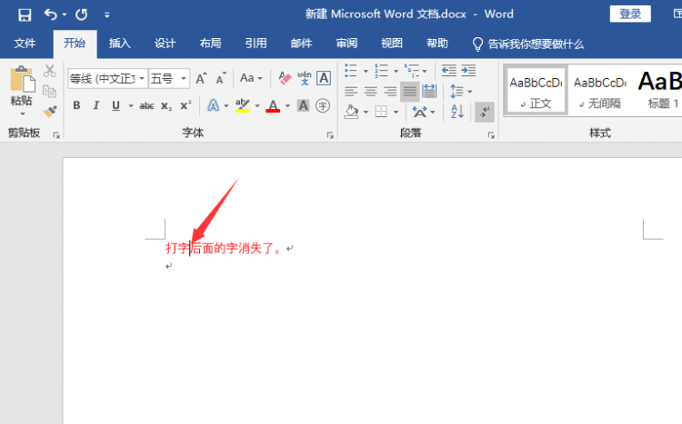682x424 pixels.
Task: Apply multilevel list formatting
Action: click(x=411, y=71)
